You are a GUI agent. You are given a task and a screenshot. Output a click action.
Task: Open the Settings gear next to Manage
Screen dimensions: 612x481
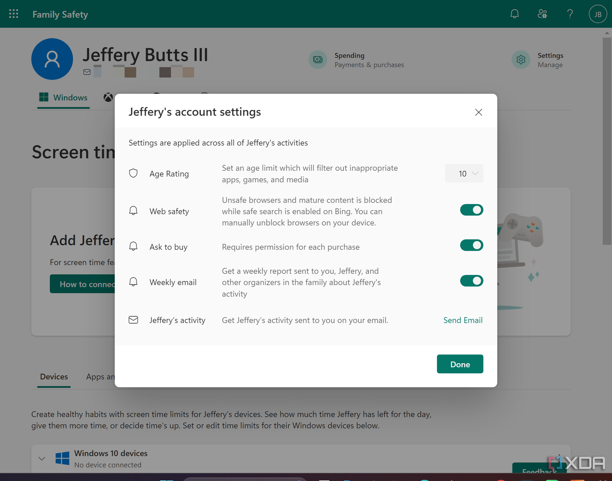coord(521,60)
